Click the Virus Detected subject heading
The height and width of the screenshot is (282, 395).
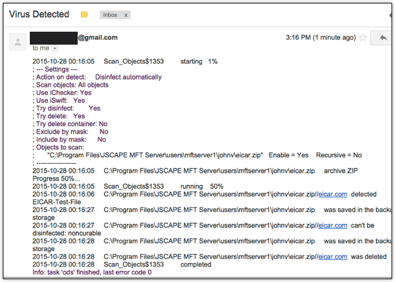coord(39,14)
